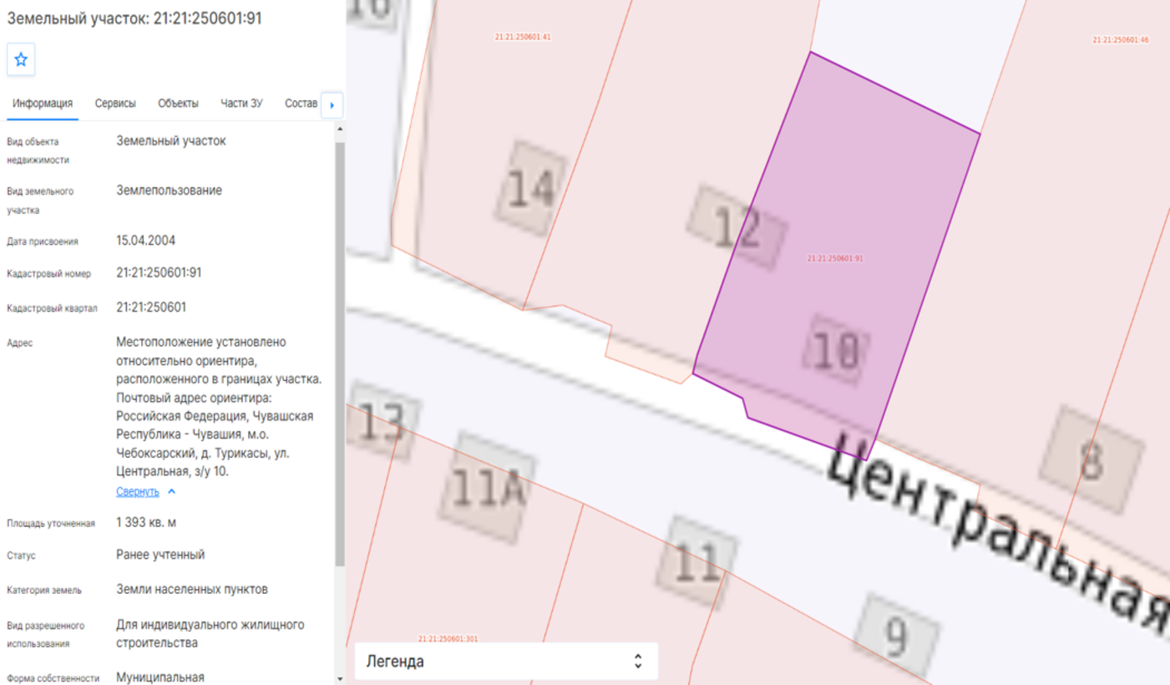Show more tabs with right arrow
This screenshot has width=1170, height=685.
(x=332, y=105)
